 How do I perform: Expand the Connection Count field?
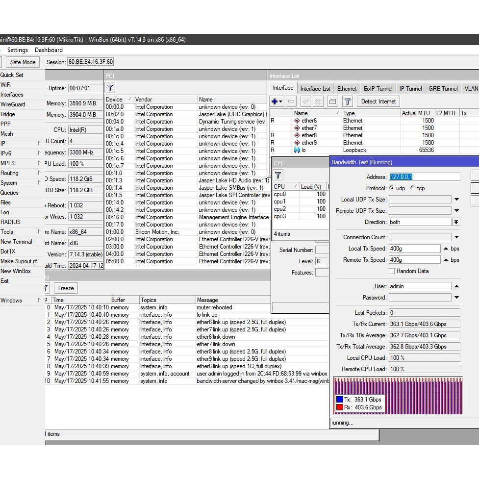456,237
